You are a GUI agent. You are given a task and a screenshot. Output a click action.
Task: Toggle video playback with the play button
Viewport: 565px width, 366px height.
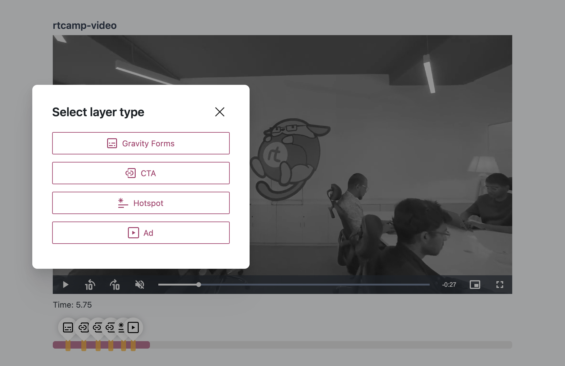pos(65,284)
